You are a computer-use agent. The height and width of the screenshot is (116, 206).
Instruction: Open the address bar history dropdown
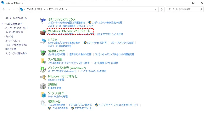tap(155, 9)
